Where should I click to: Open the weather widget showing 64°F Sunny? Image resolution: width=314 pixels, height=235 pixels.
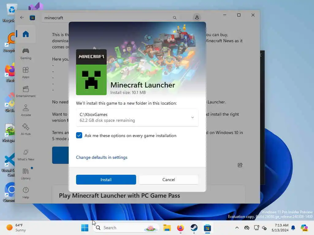click(x=16, y=228)
